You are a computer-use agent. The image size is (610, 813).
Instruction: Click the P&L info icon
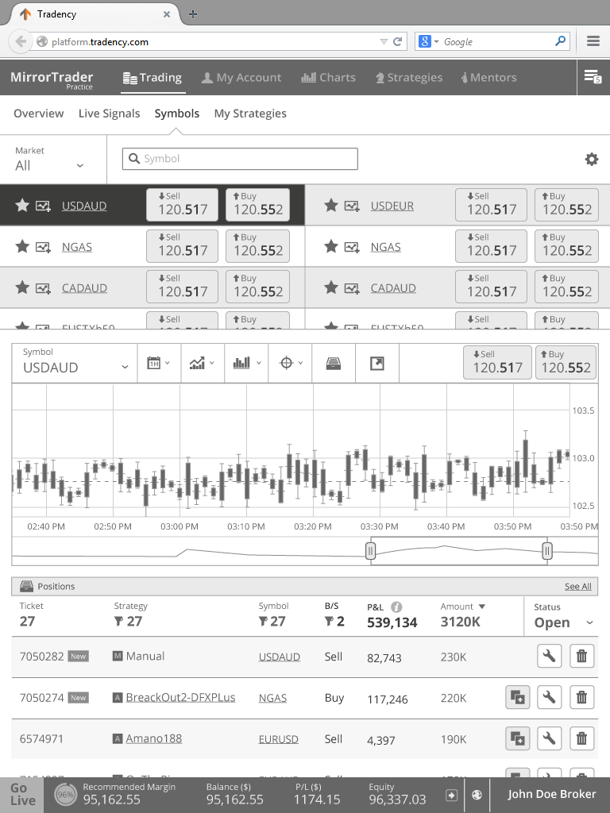click(x=396, y=607)
